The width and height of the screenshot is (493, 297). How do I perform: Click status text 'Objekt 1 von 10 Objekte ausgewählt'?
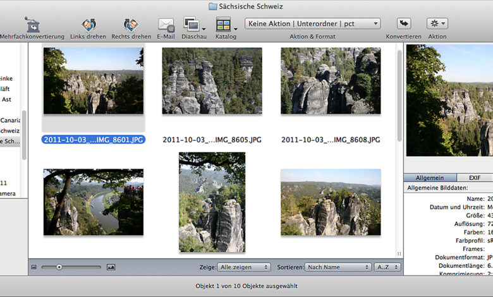[246, 286]
